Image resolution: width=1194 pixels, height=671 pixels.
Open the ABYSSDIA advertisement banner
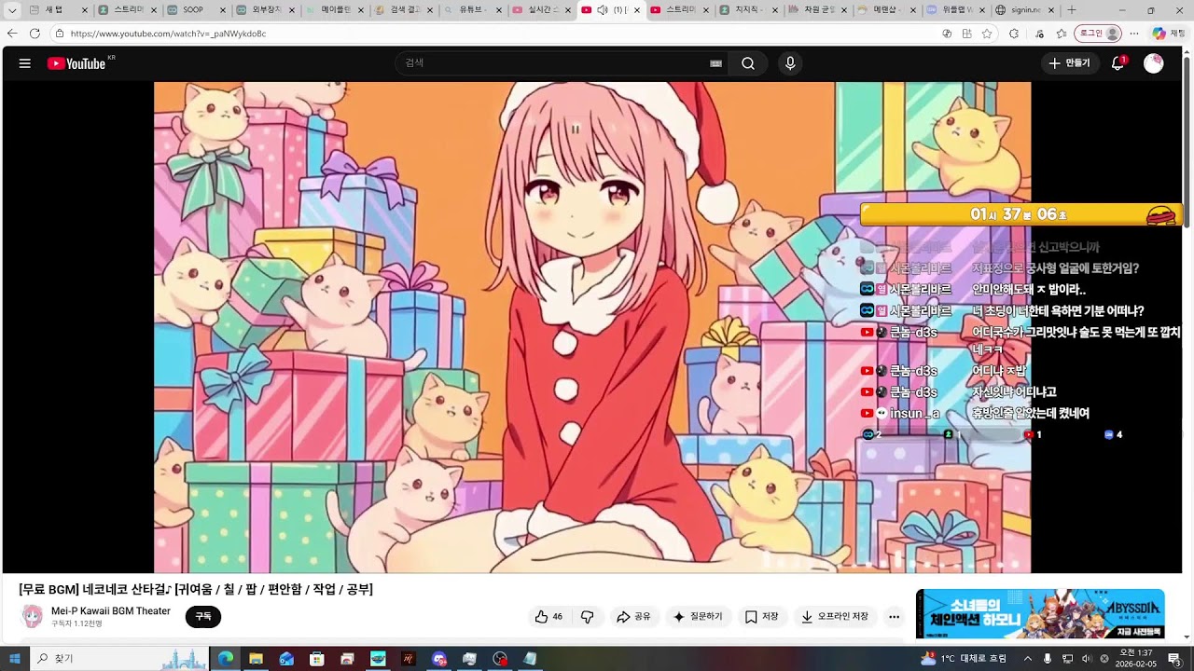[1040, 613]
